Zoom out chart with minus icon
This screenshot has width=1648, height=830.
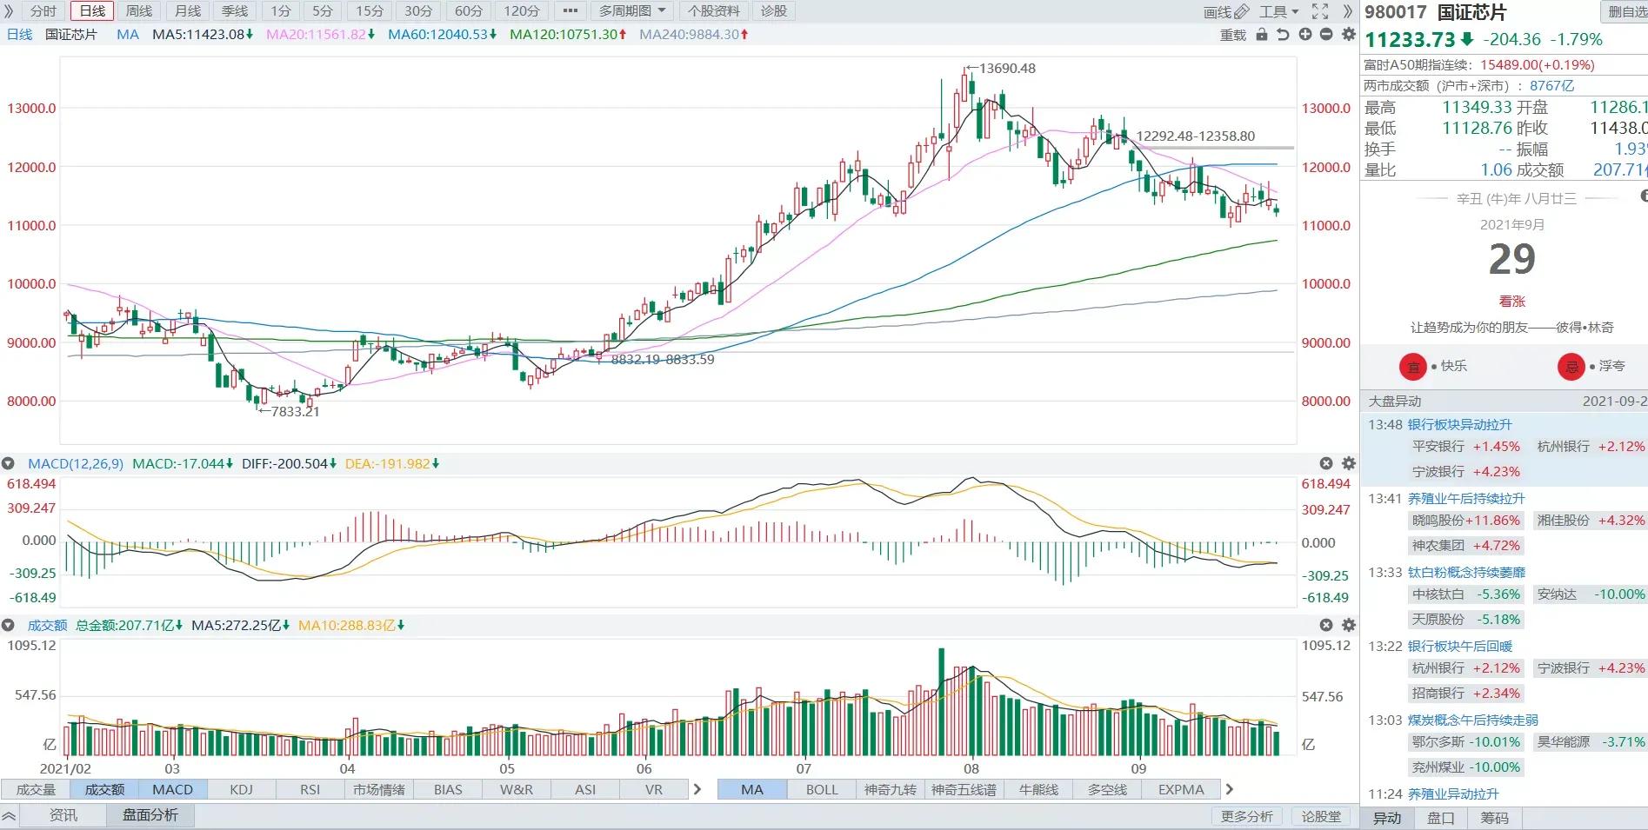pyautogui.click(x=1326, y=35)
